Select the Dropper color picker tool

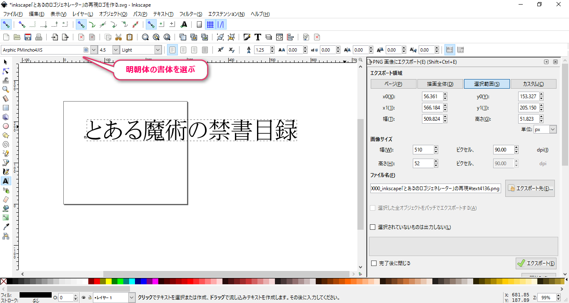(5, 227)
